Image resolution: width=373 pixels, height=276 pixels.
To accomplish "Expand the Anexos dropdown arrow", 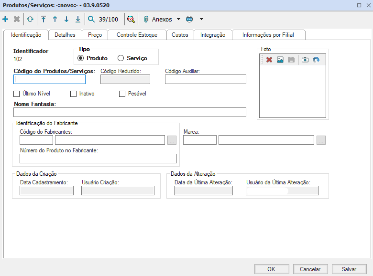I will point(178,20).
